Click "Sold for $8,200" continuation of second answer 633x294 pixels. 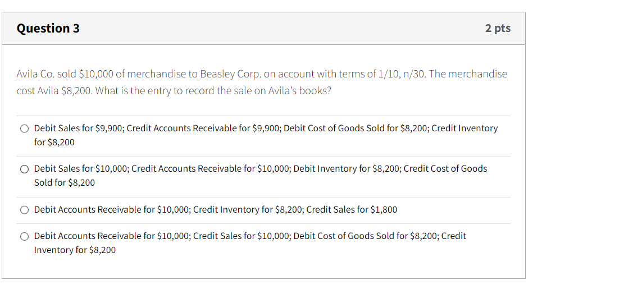coord(64,183)
